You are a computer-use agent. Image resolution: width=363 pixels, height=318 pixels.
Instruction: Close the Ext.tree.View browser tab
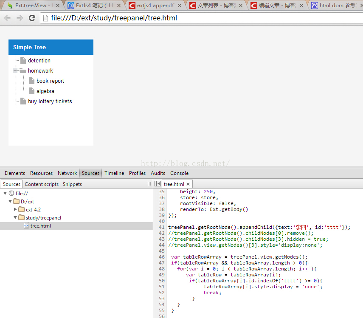coord(58,6)
